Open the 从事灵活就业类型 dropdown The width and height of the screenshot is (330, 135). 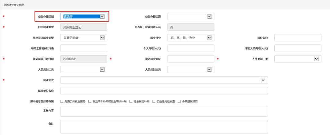coord(84,38)
